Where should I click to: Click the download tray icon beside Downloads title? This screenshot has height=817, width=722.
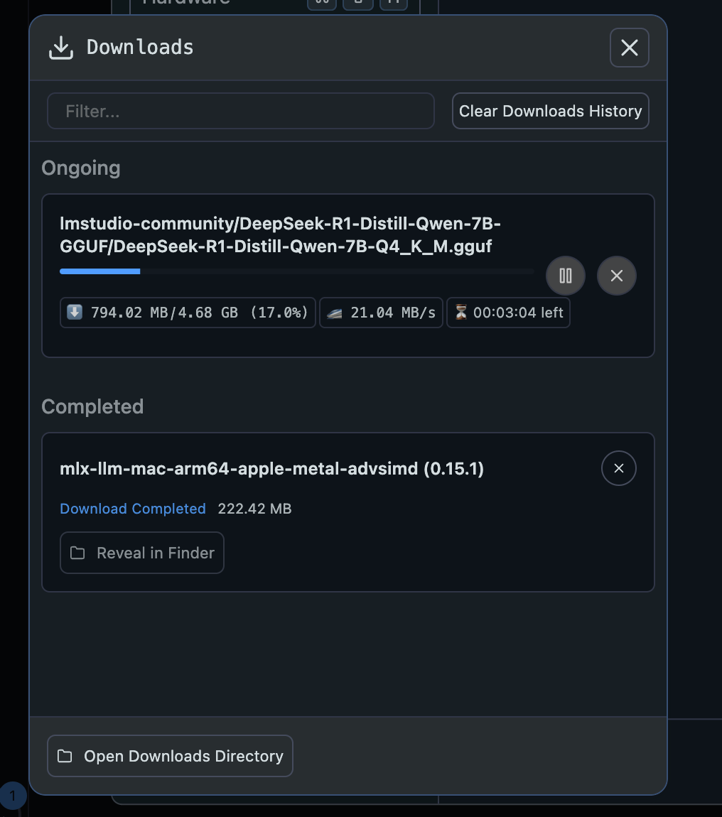pos(61,48)
